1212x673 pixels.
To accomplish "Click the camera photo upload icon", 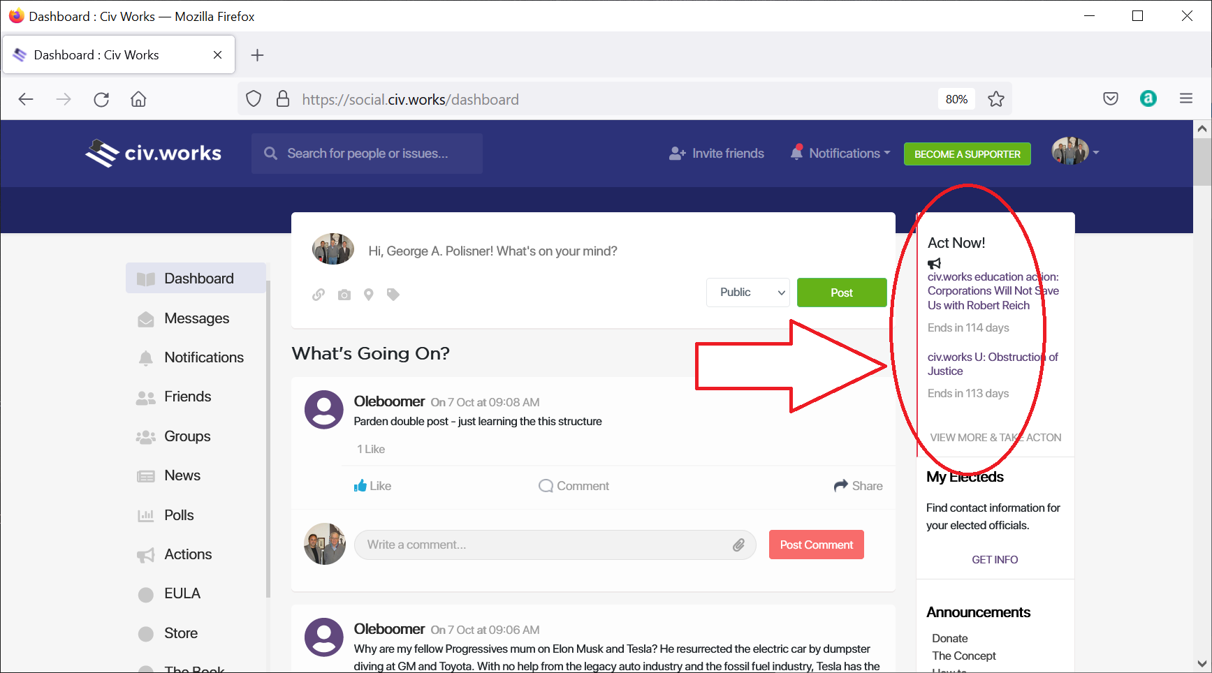I will 344,295.
